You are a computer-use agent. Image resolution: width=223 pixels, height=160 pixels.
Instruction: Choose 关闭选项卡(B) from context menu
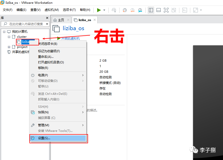coord(58,44)
